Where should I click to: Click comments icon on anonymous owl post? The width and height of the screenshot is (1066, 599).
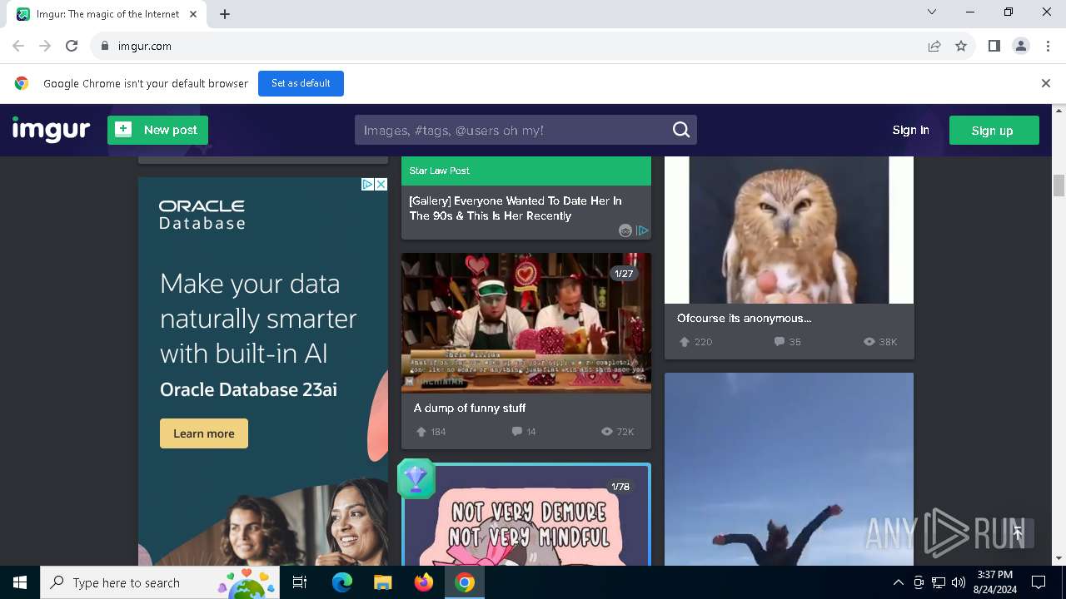(780, 342)
